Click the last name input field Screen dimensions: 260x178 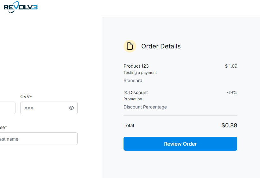point(39,139)
